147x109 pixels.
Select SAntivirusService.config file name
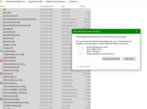(x=13, y=80)
